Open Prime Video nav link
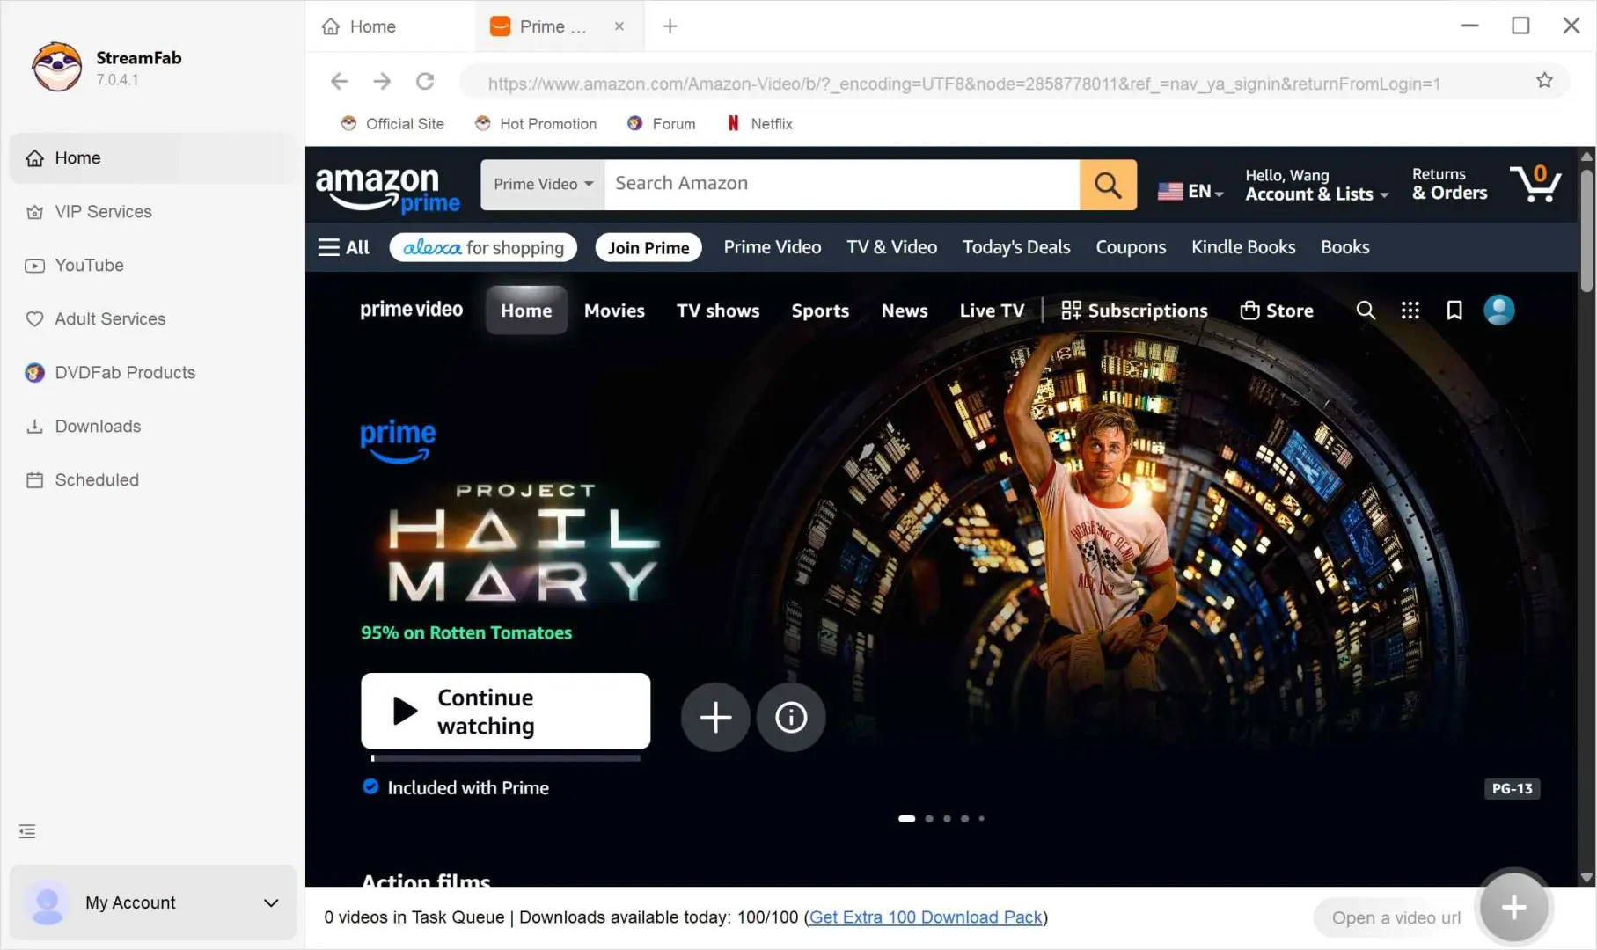The image size is (1597, 950). coord(773,248)
